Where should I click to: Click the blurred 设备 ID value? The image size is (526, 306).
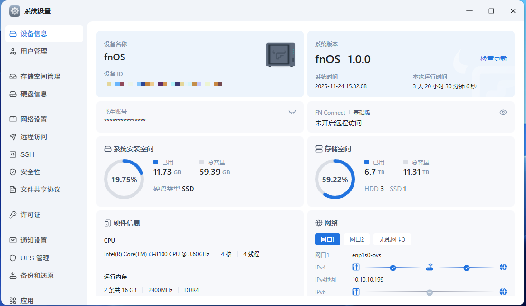pyautogui.click(x=165, y=84)
